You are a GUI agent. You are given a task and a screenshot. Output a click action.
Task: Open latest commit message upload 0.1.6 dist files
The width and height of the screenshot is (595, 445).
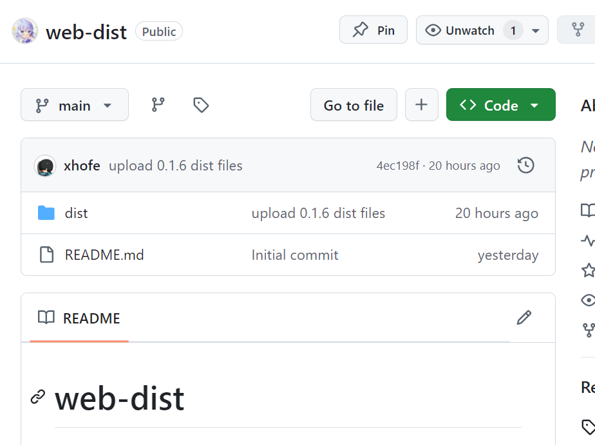coord(176,166)
